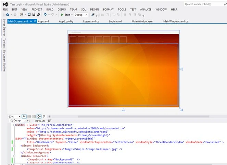Screen dimensions: 227x165
Task: Click the Navigate Backward arrow icon
Action: pyautogui.click(x=8, y=15)
